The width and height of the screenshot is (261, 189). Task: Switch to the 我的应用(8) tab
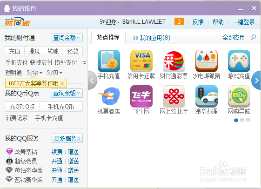tap(152, 38)
